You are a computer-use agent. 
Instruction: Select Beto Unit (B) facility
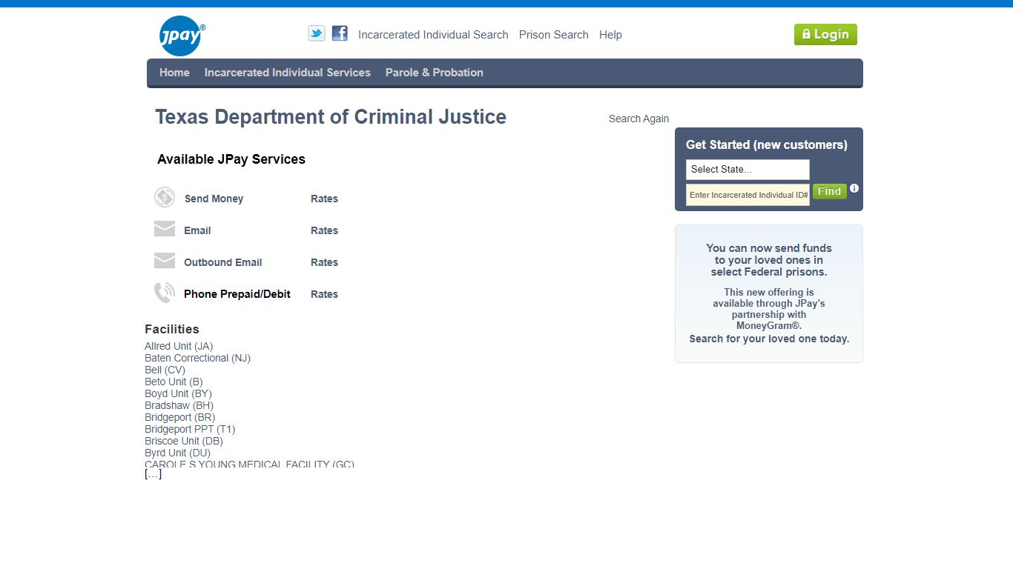point(174,382)
